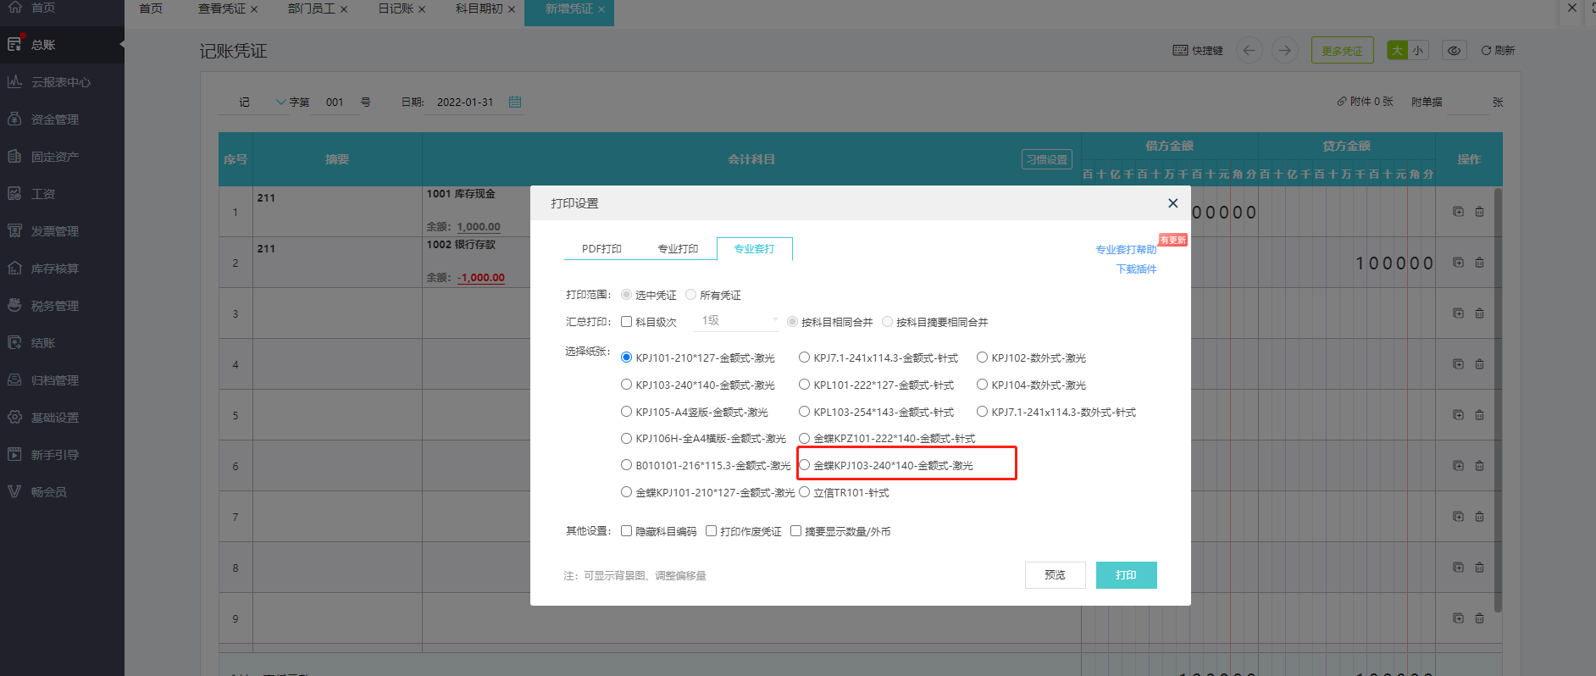Open the 发票管理 sidebar item

point(54,231)
